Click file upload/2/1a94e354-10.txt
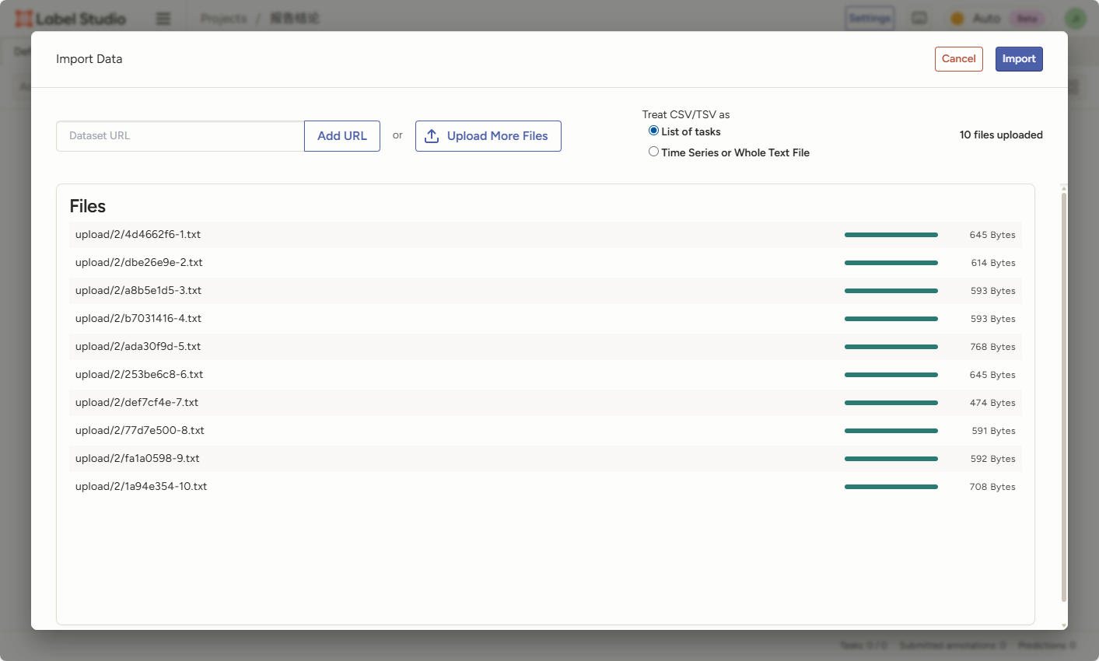 141,486
